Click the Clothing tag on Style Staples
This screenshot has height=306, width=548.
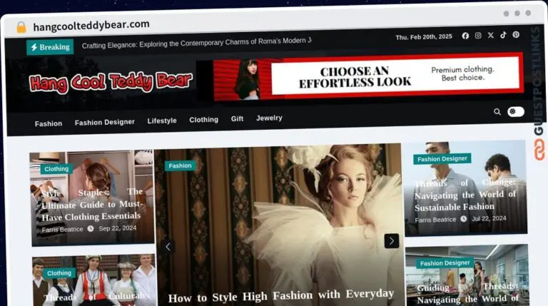tap(56, 169)
